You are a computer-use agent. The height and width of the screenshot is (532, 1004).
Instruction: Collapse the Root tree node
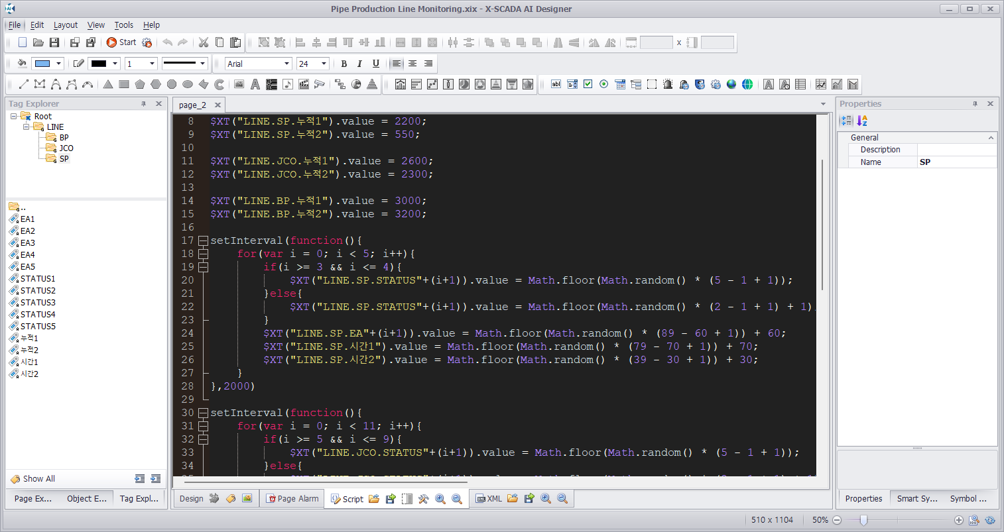13,117
